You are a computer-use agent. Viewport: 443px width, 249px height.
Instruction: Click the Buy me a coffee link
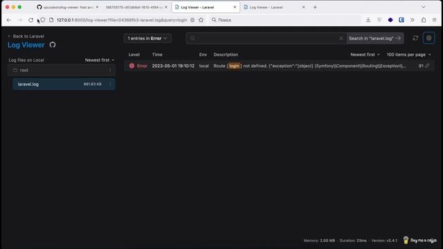(420, 240)
